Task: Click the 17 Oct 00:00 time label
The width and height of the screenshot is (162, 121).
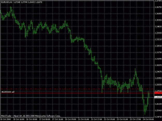Action: (x=45, y=119)
